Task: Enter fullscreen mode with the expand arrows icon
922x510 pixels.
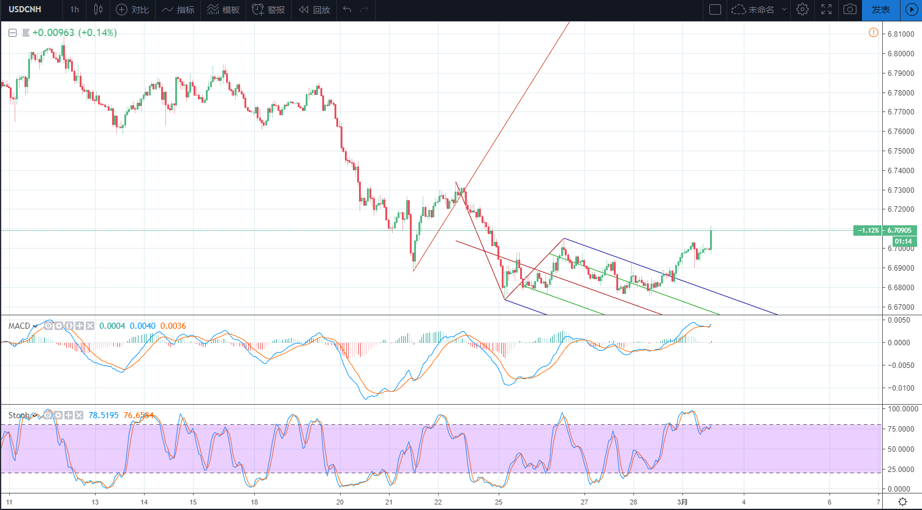Action: [x=826, y=10]
